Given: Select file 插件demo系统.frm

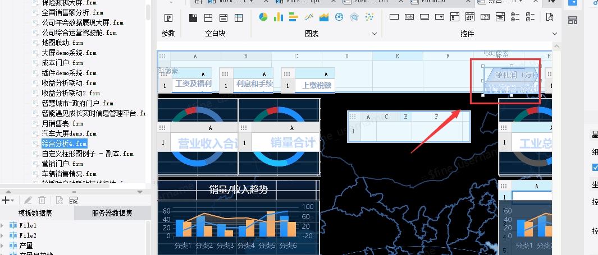Looking at the screenshot, I should point(69,73).
